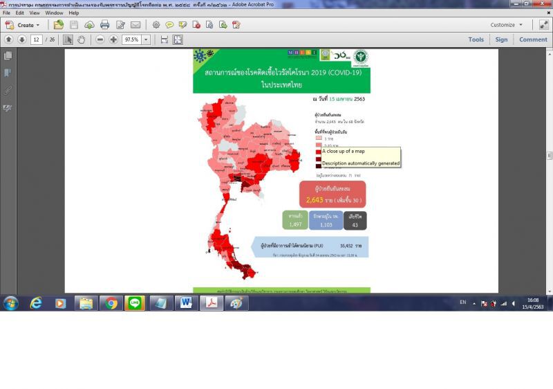Switch to Microsoft Word in the taskbar
The image size is (553, 389).
click(186, 303)
